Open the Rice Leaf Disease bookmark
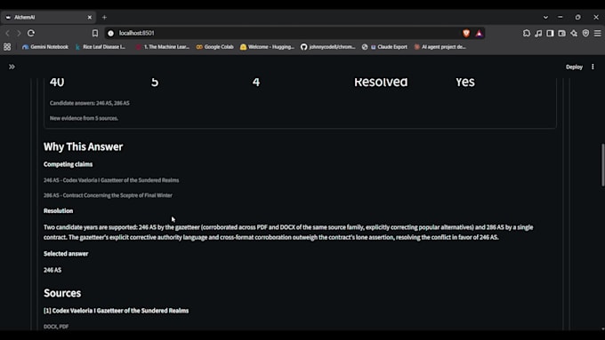Screen dimensions: 605x340 (x=101, y=47)
